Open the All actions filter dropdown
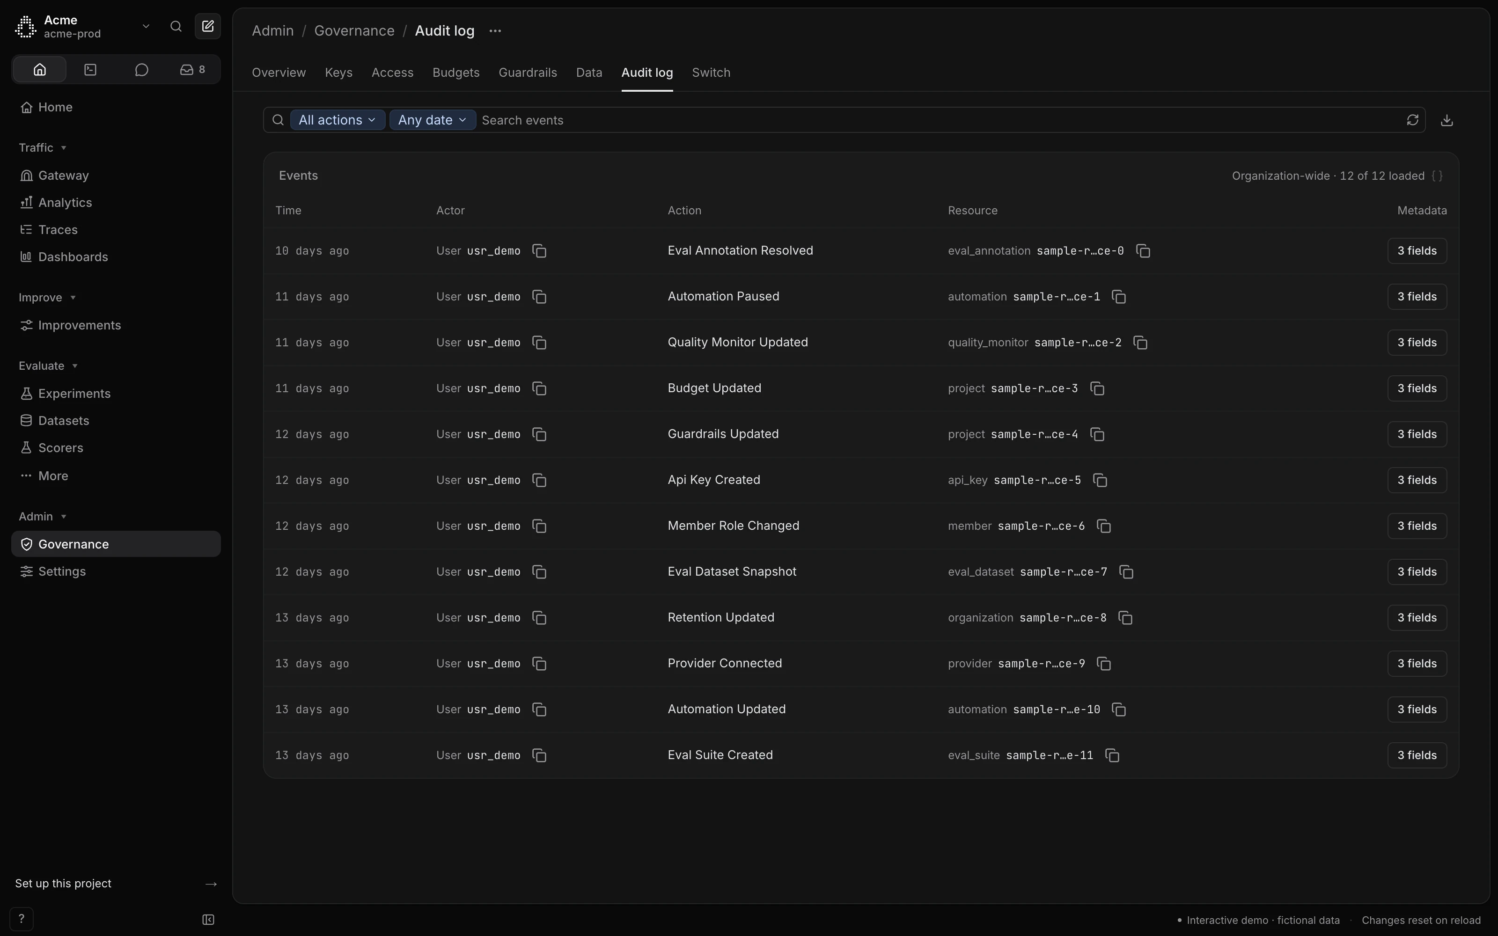The image size is (1498, 936). (338, 120)
